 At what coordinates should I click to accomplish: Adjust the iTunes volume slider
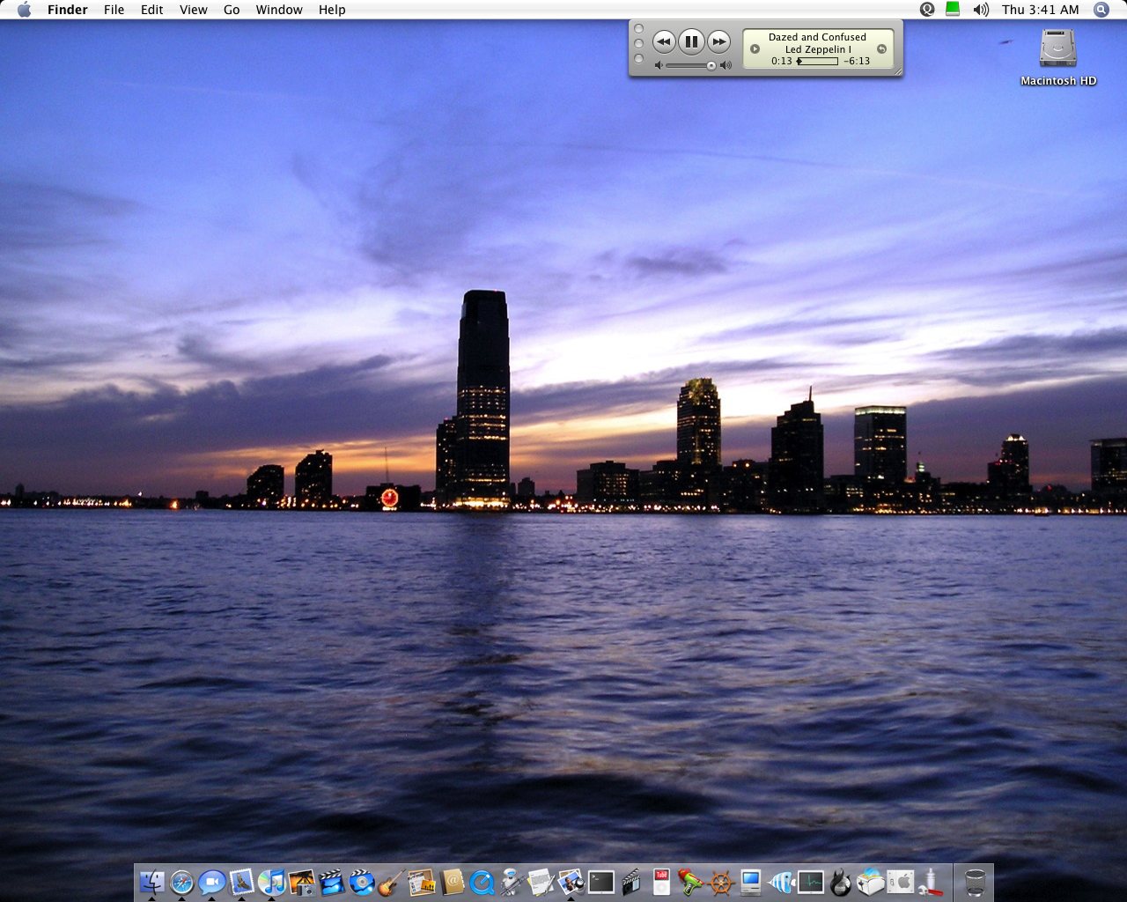691,66
